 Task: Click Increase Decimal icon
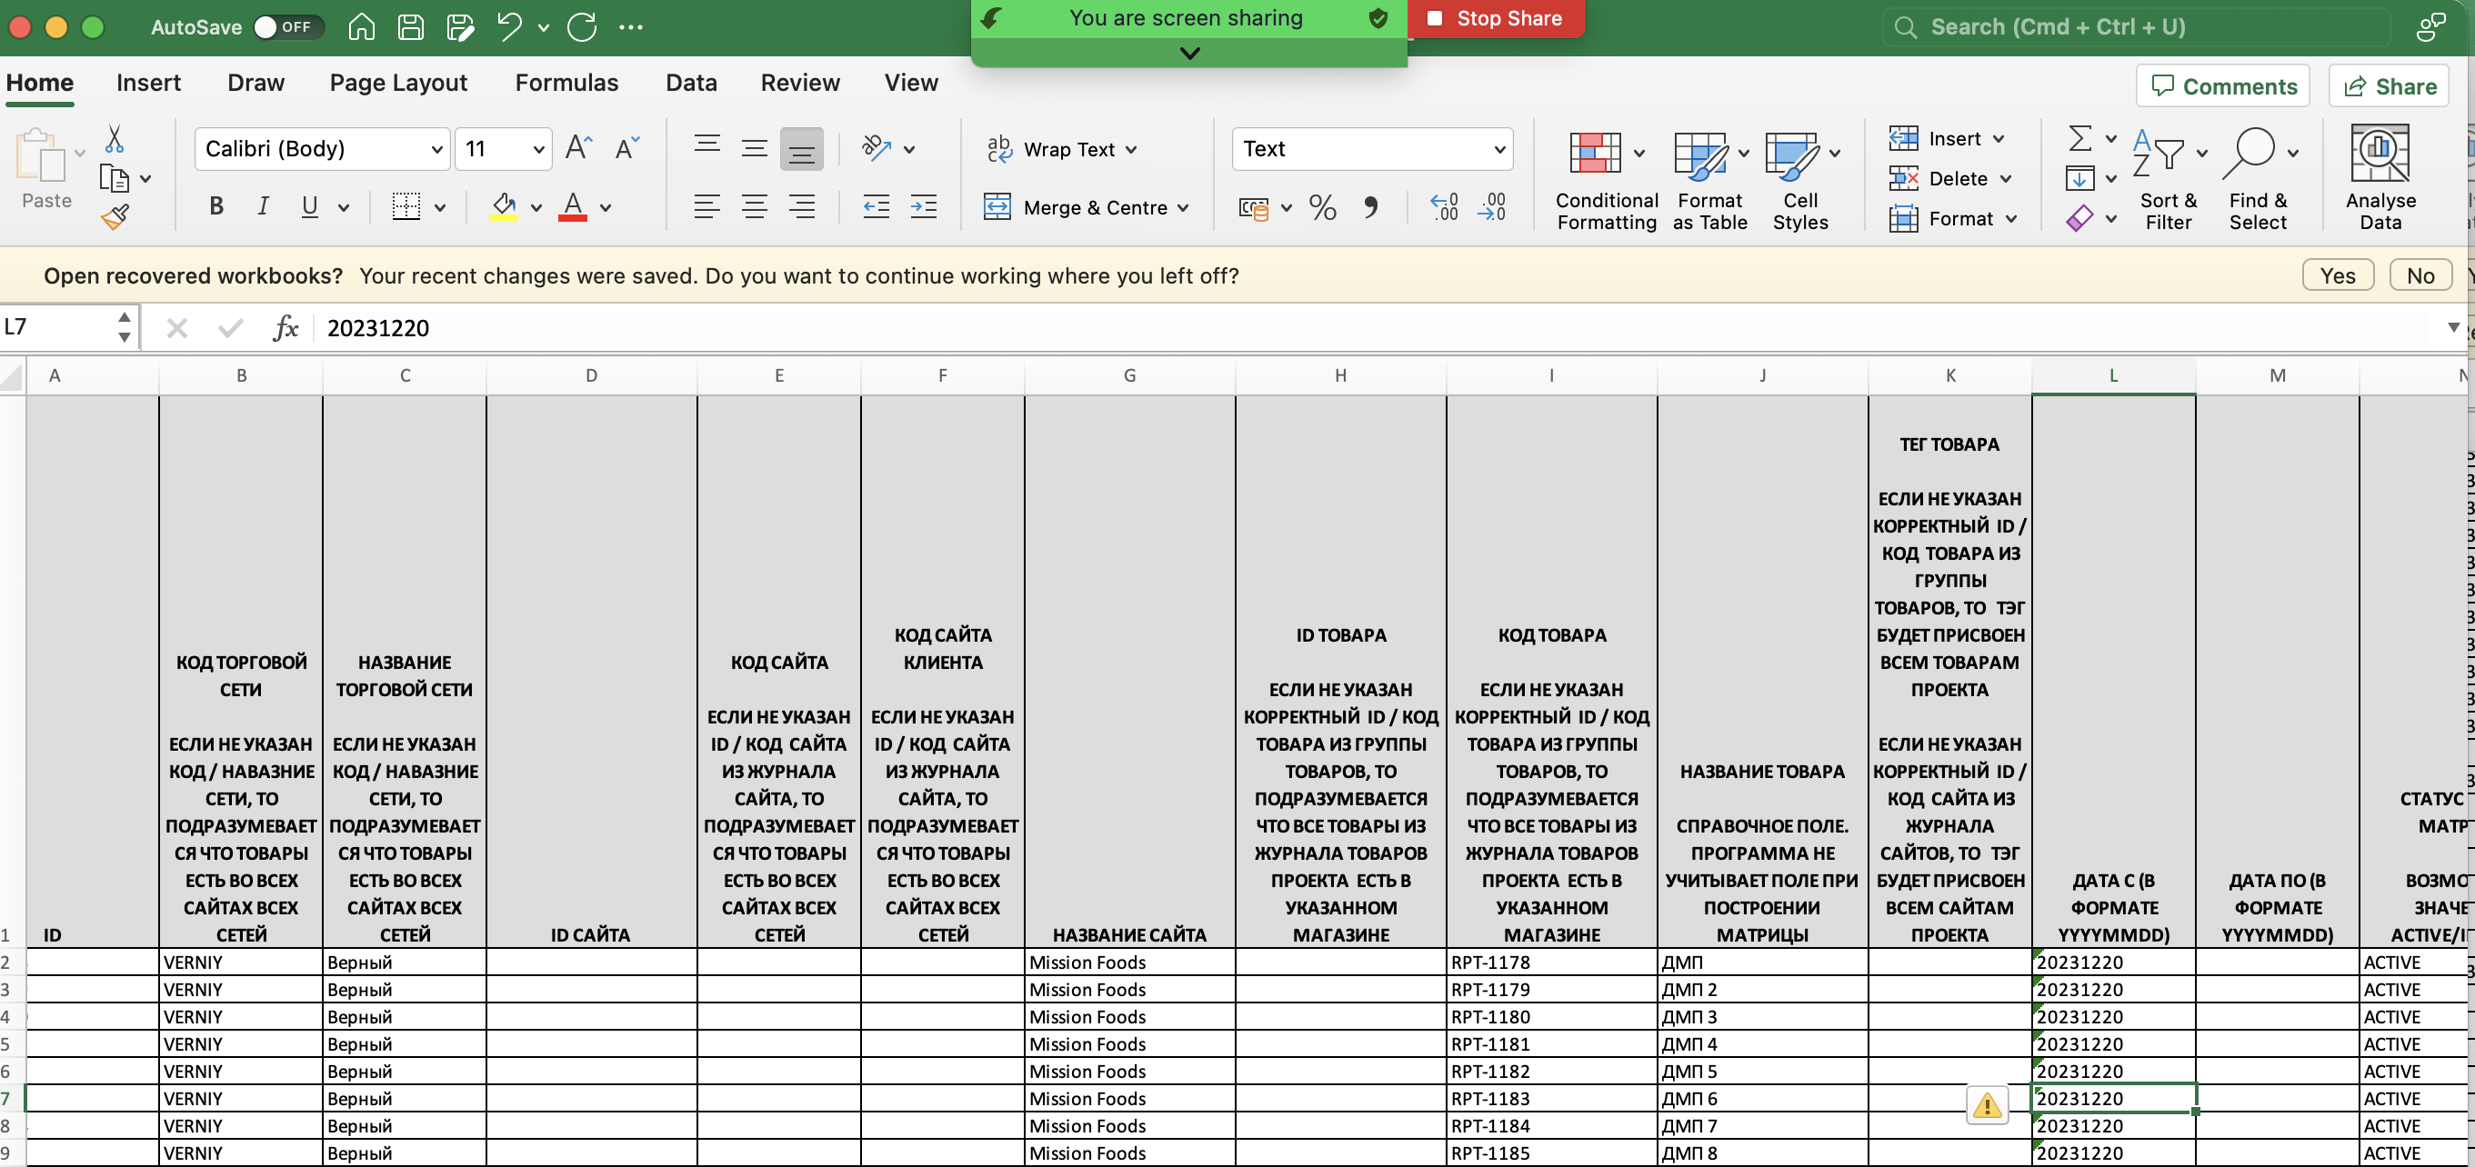point(1444,207)
